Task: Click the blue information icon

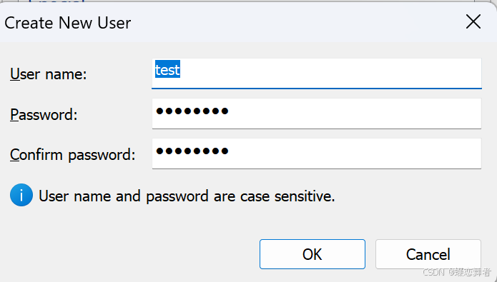Action: [21, 195]
